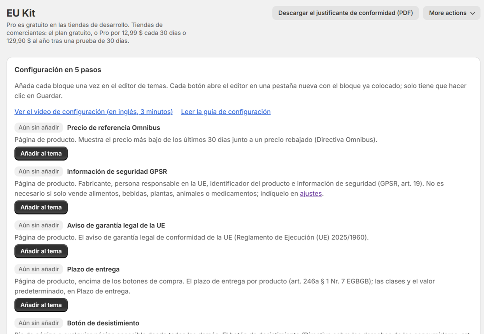Viewport: 484px width, 334px height.
Task: Click the 'Configuración en 5 pasos' heading
Action: (58, 70)
